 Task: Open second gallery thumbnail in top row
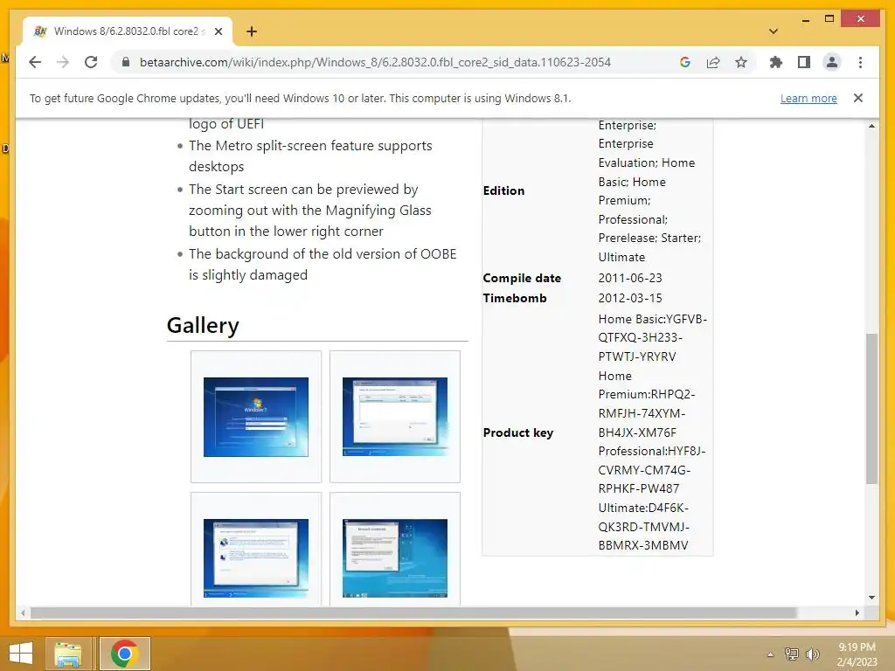(395, 417)
